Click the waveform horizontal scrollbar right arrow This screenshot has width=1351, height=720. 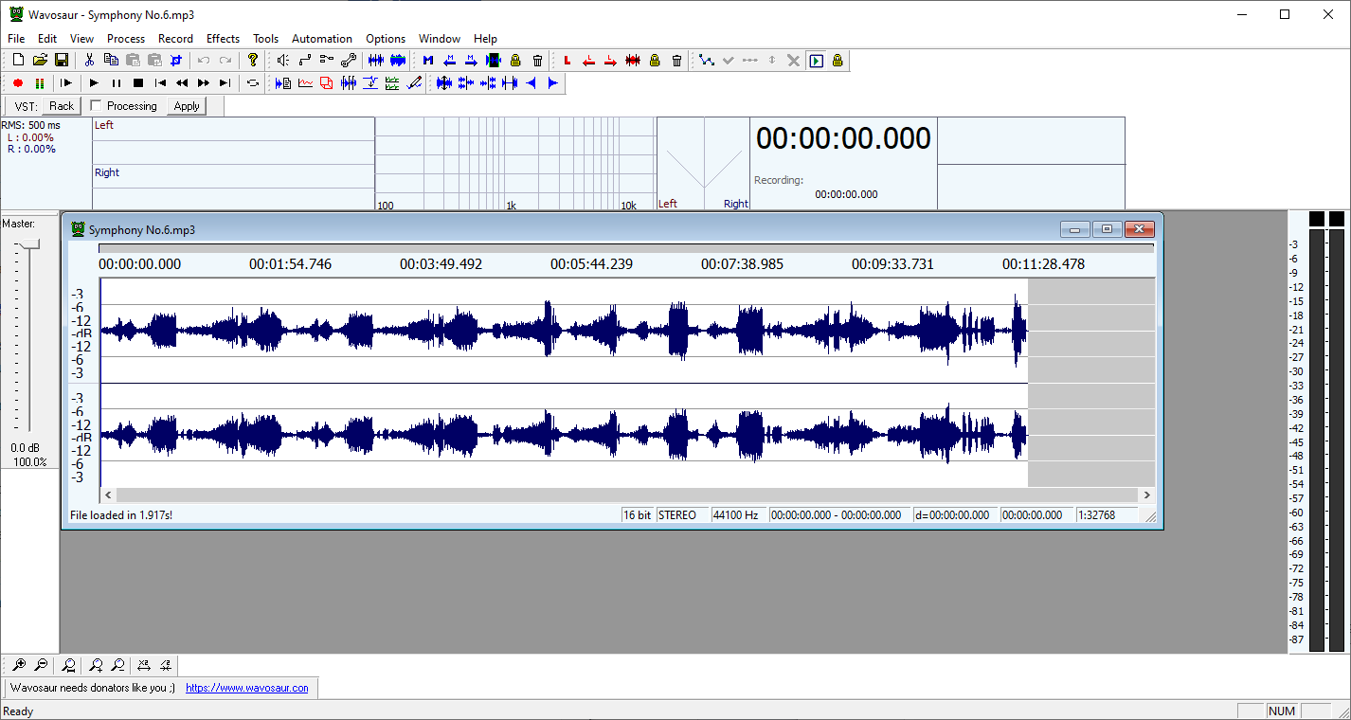[x=1147, y=495]
